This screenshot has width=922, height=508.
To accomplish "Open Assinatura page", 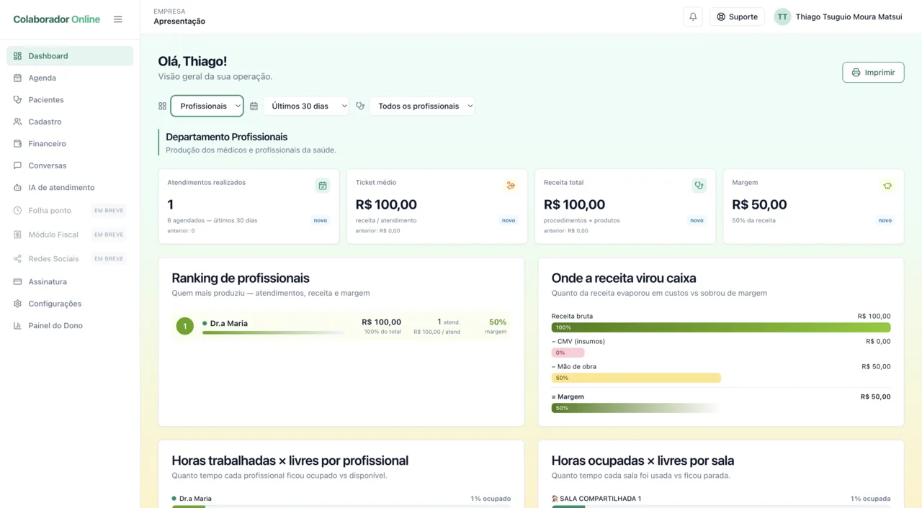I will tap(70, 282).
